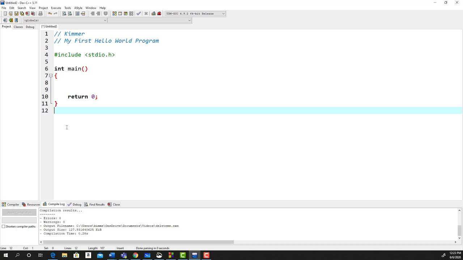Open the Find toolbar icon
463x260 pixels.
(64, 13)
